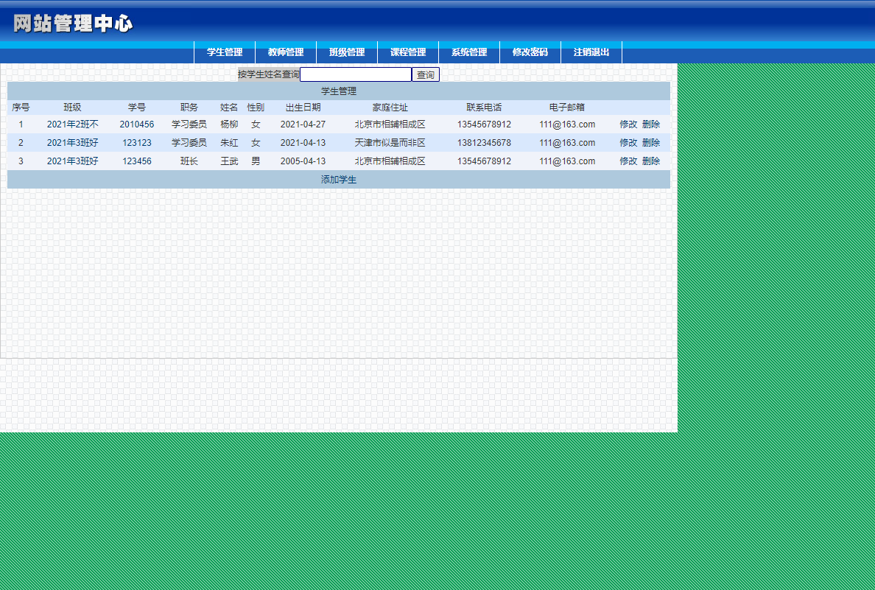Select student number 2010456
Screen dimensions: 875x590
pos(137,124)
